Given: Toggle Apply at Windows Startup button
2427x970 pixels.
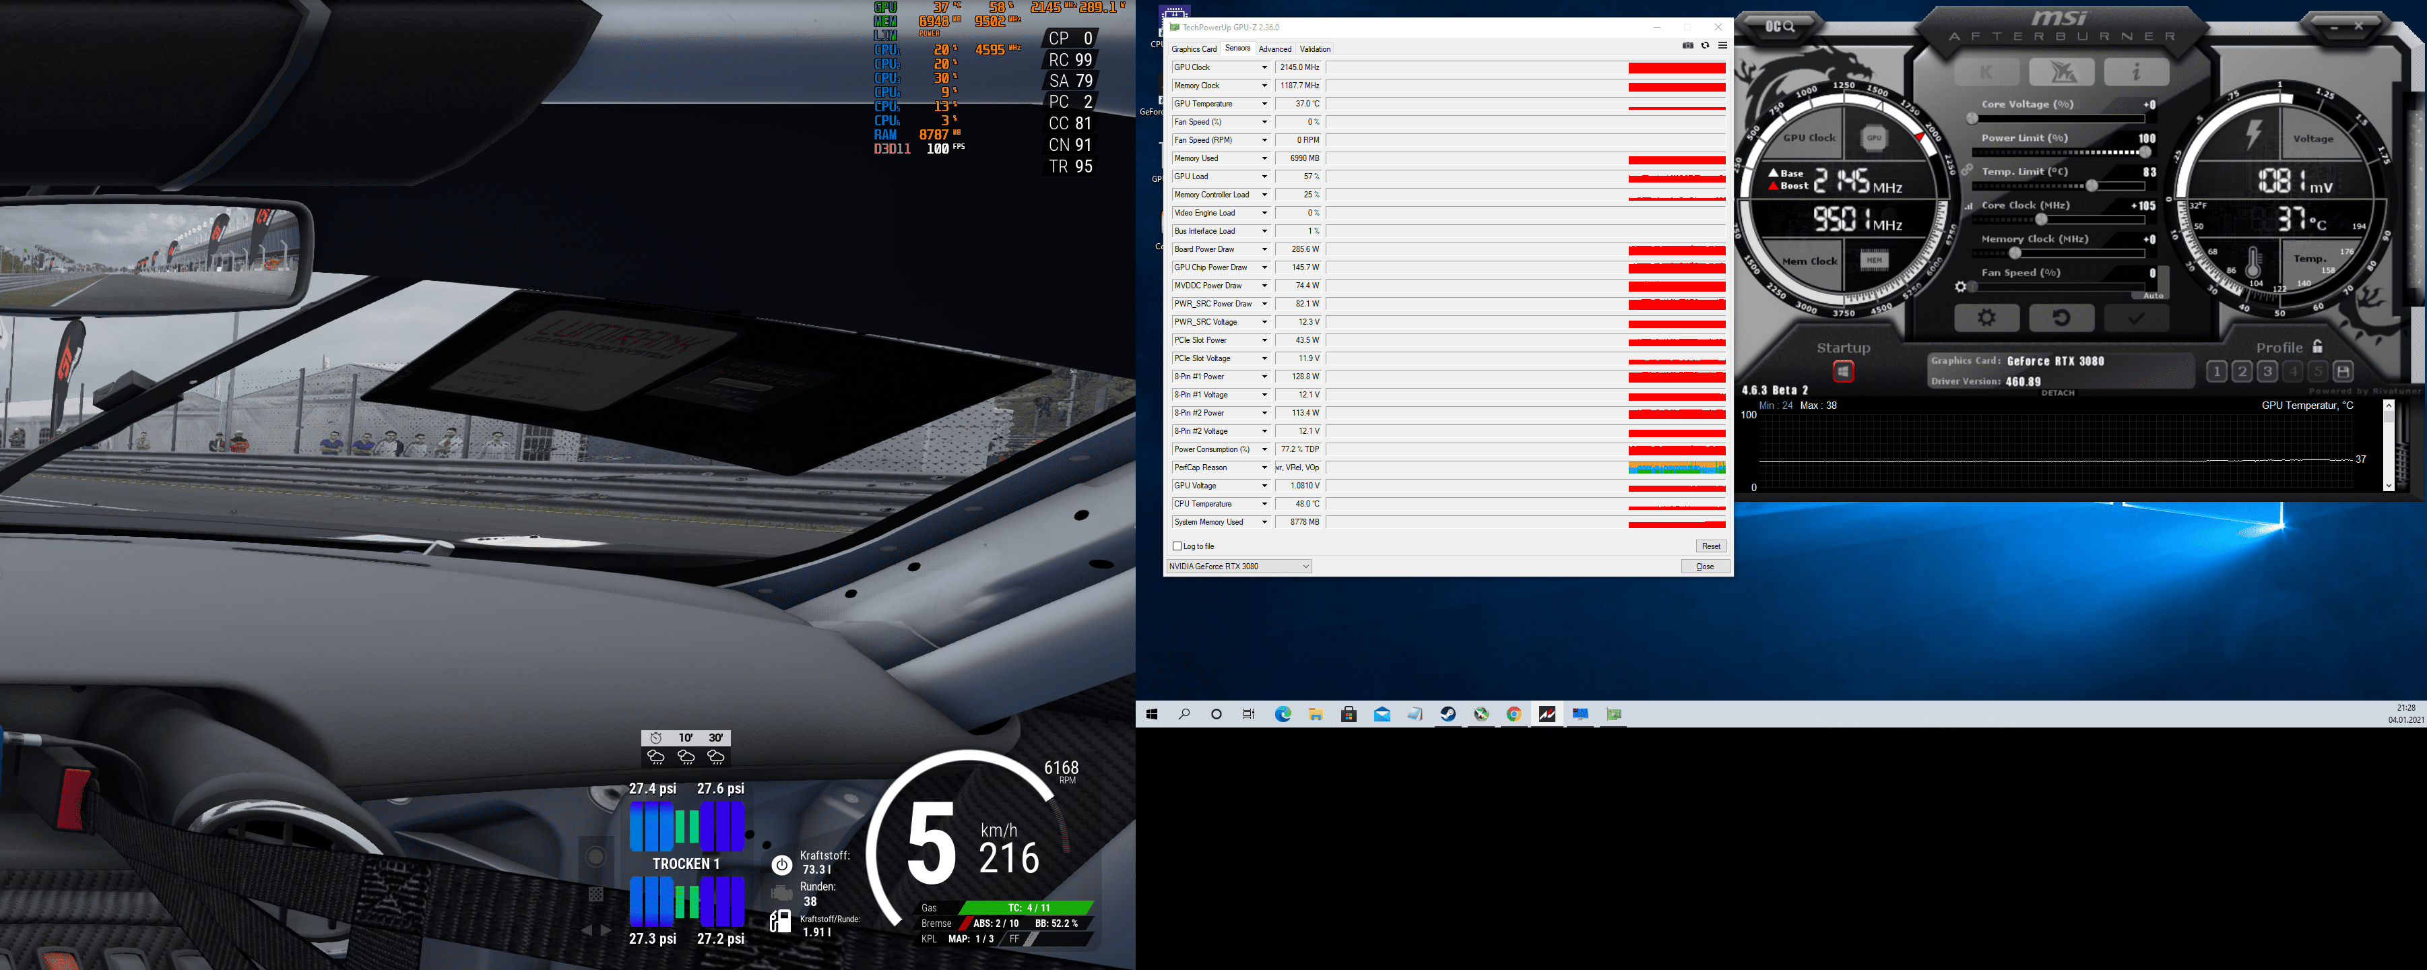Looking at the screenshot, I should point(1843,371).
